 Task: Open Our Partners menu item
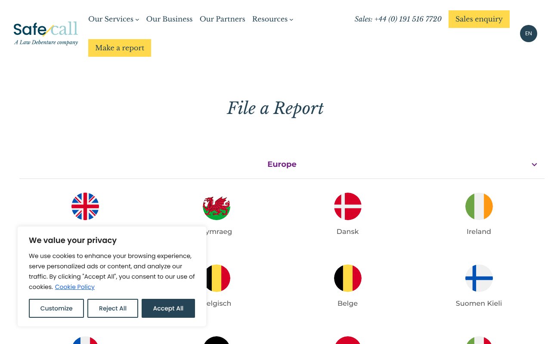tap(222, 19)
